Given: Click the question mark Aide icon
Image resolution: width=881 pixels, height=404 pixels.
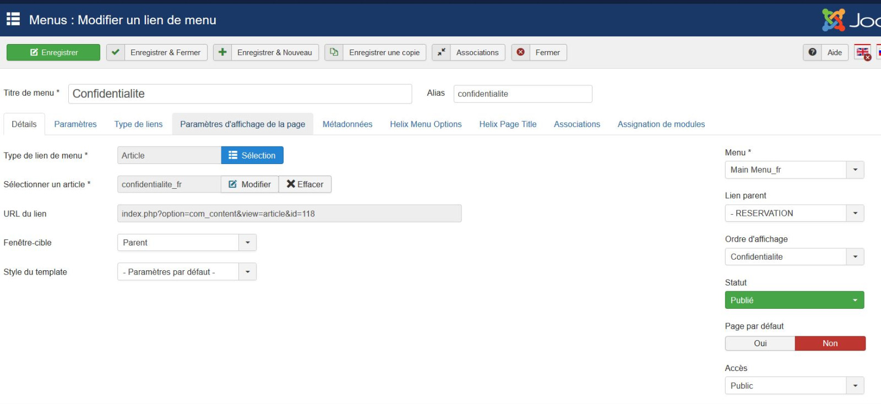Looking at the screenshot, I should tap(812, 52).
